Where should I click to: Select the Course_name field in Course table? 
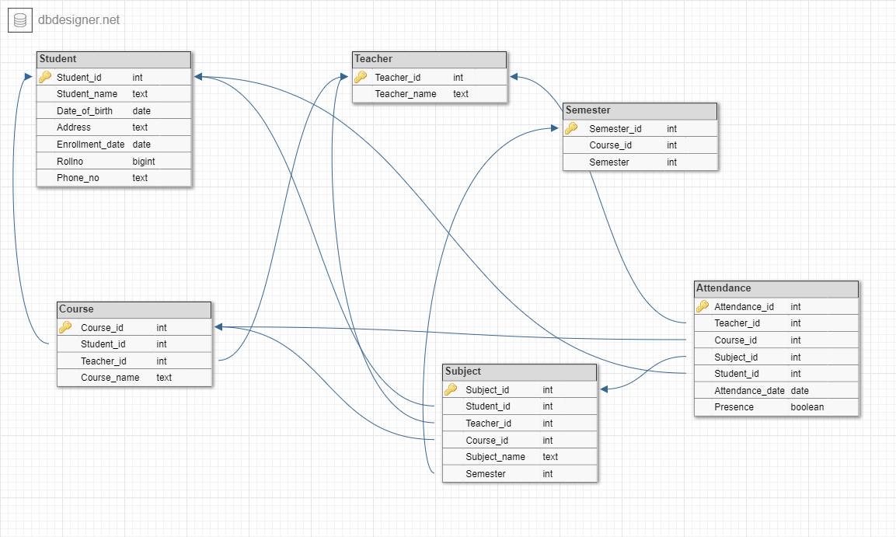(x=134, y=377)
